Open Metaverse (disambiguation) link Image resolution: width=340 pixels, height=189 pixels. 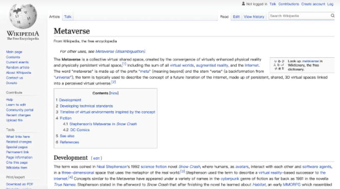pos(120,51)
